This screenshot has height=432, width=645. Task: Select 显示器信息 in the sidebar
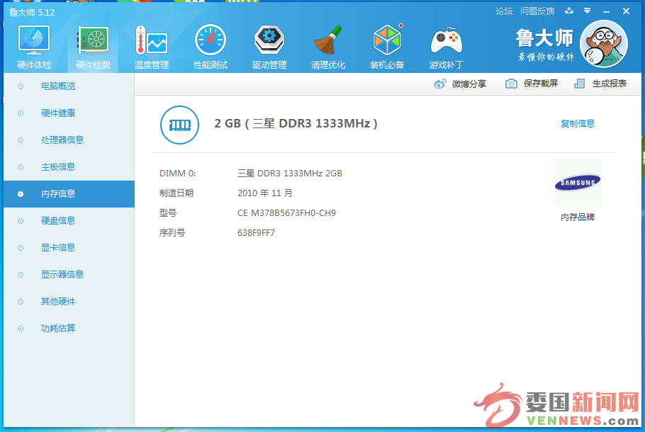click(x=69, y=275)
